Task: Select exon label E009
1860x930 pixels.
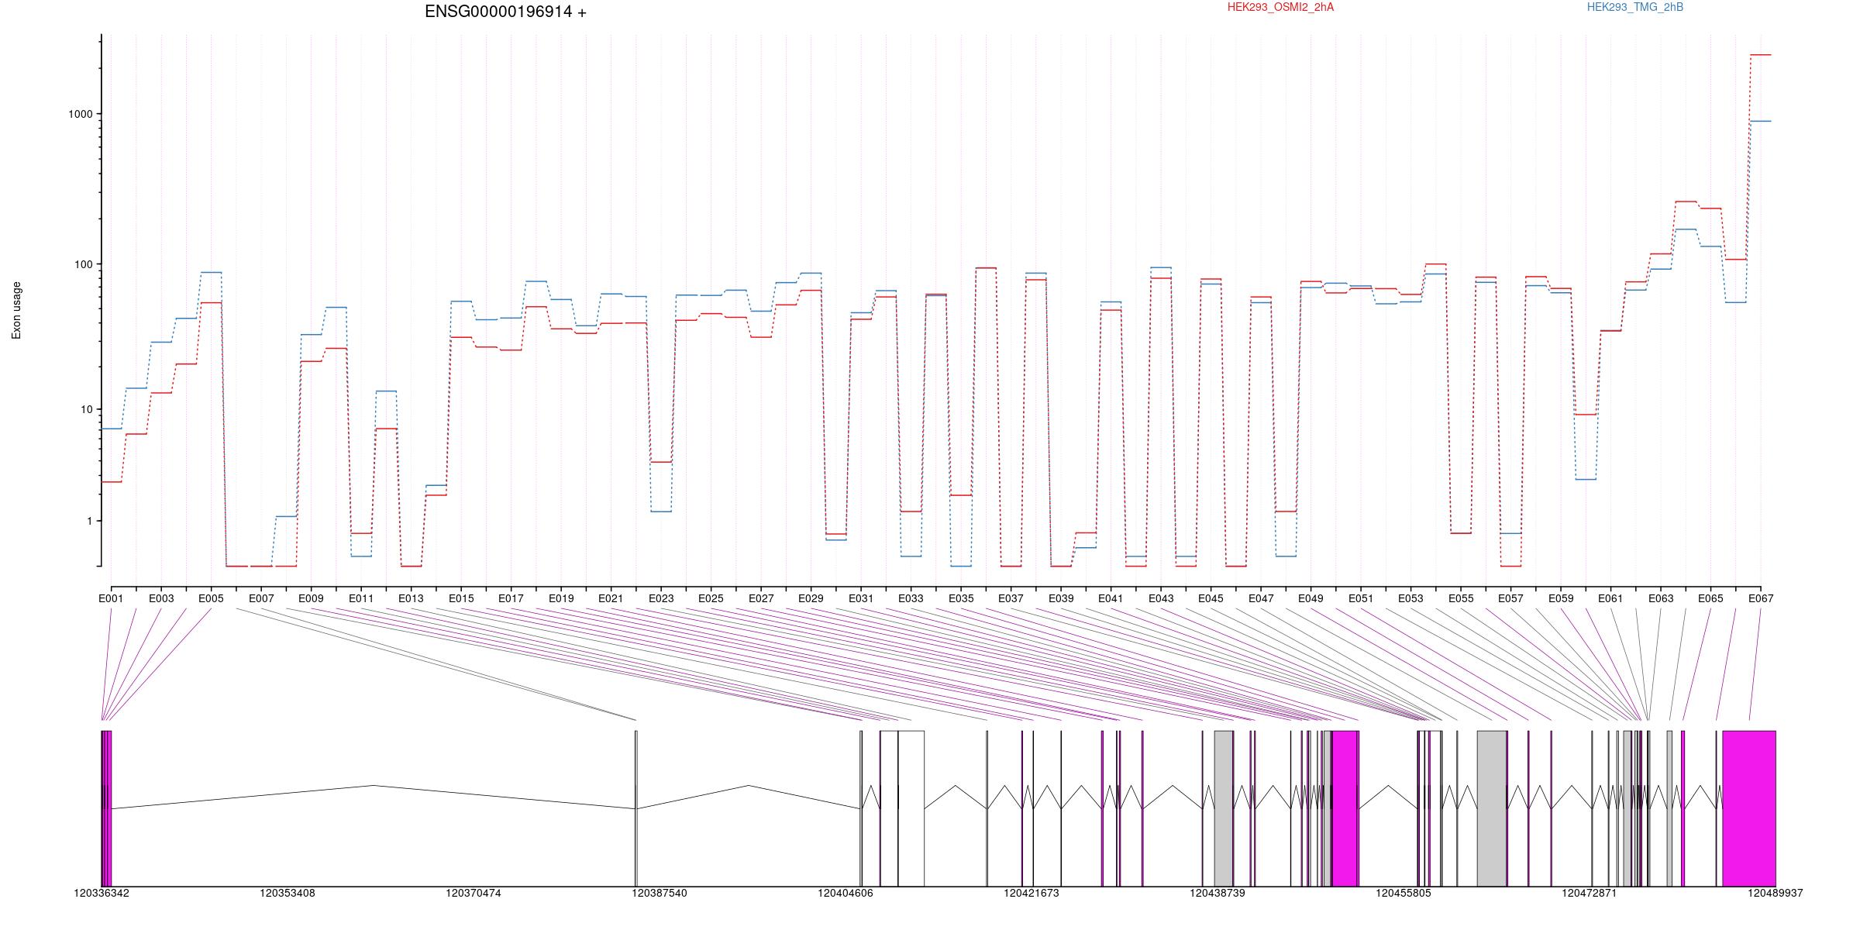Action: pos(311,598)
